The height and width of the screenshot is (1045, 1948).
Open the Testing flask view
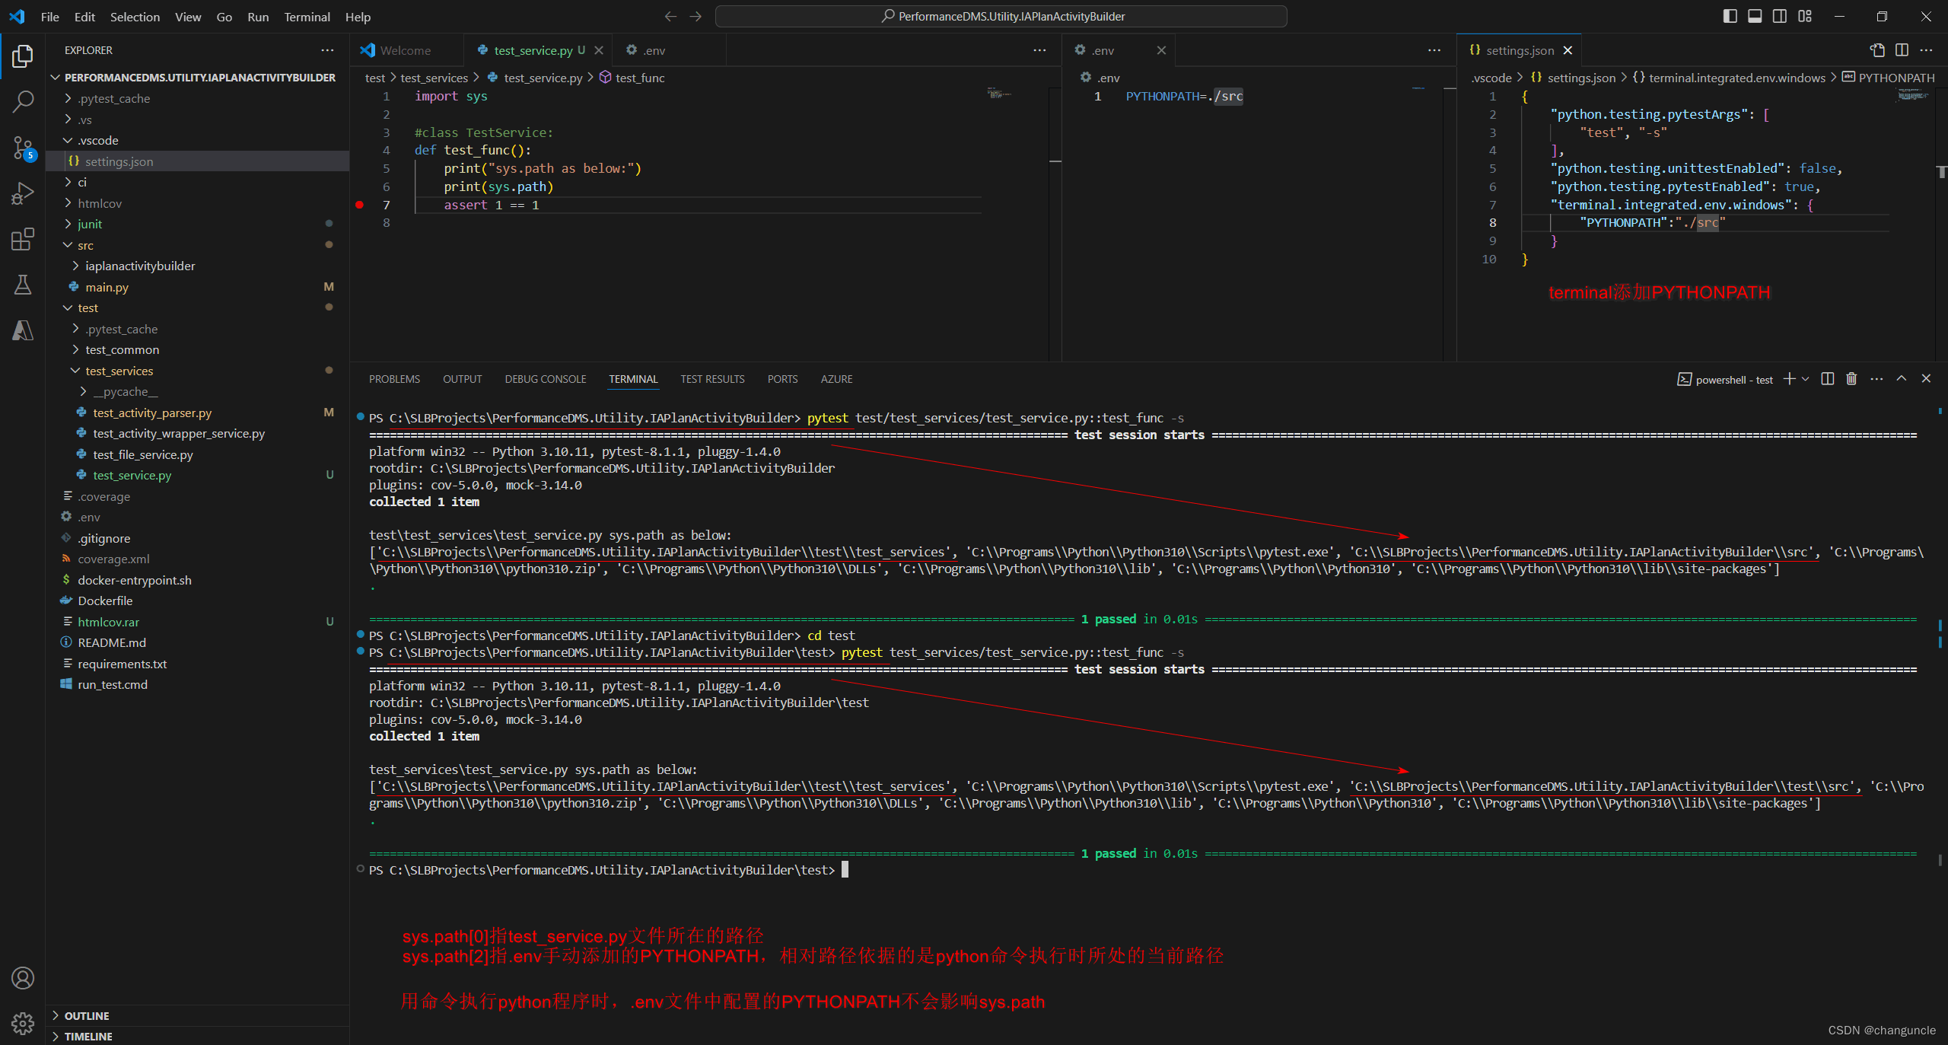click(x=23, y=285)
